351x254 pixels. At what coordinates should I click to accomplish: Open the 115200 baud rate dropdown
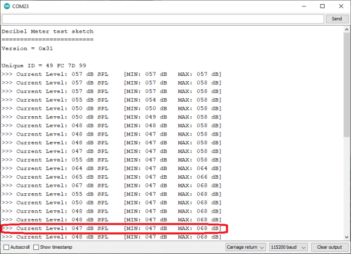coord(287,247)
